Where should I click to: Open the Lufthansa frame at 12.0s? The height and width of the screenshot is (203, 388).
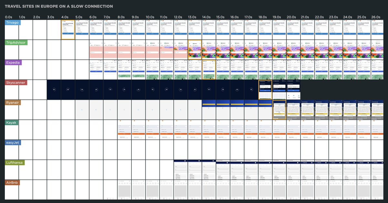pos(181,170)
